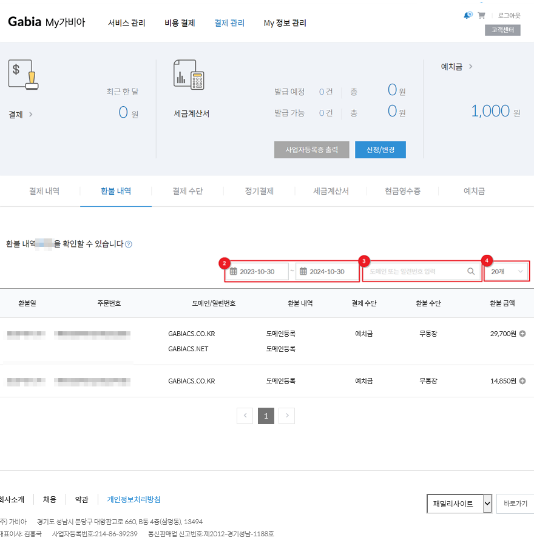
Task: Open the 패밀리사이트 dropdown
Action: pos(459,504)
